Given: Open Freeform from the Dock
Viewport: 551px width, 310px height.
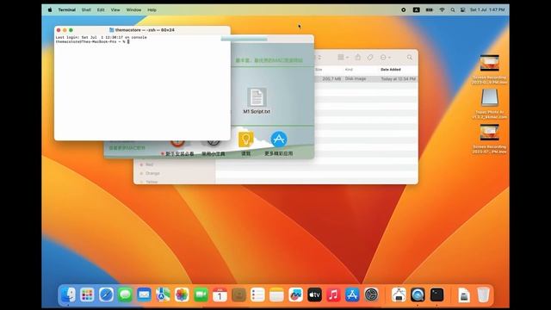Looking at the screenshot, I should coord(295,294).
